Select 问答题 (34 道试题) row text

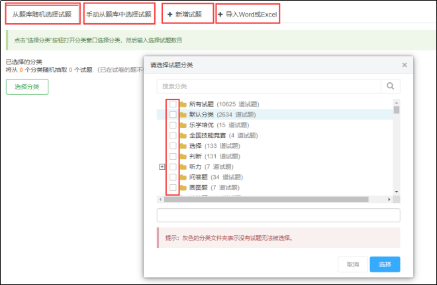216,177
